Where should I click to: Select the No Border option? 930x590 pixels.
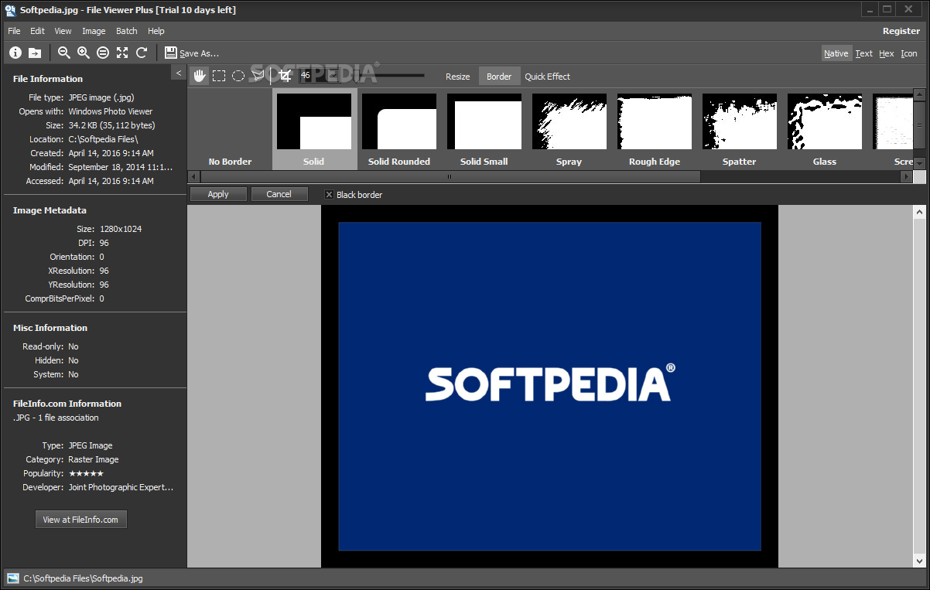[x=231, y=129]
